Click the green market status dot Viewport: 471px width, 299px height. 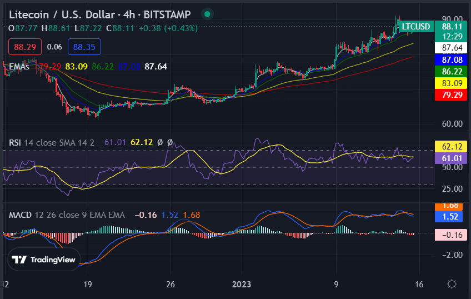(x=207, y=14)
